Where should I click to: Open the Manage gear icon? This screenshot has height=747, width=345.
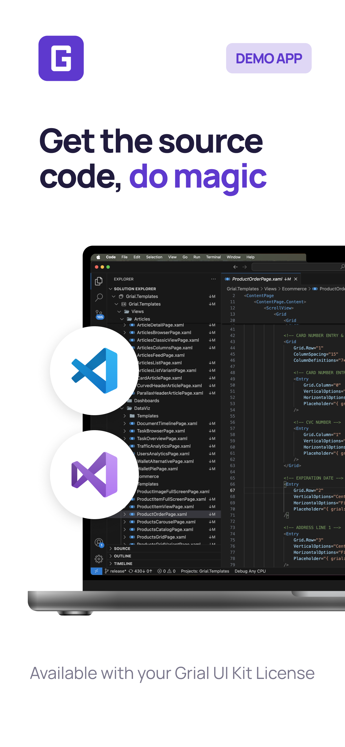(99, 559)
